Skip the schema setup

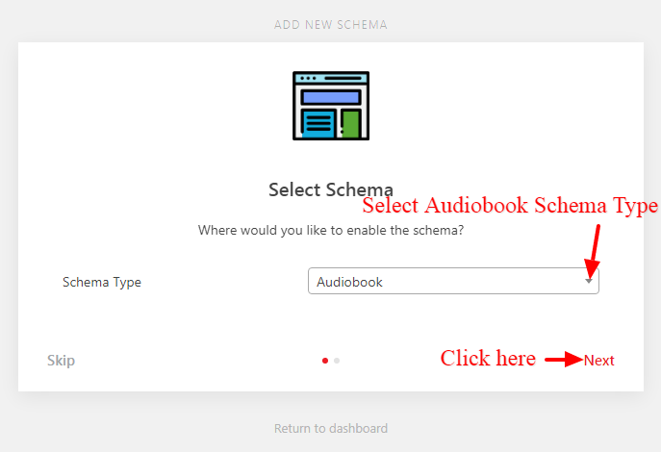point(62,361)
